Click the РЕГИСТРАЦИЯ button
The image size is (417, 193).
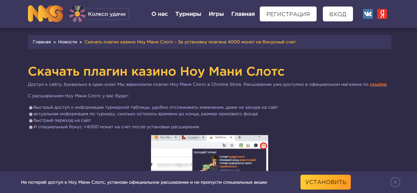point(288,14)
